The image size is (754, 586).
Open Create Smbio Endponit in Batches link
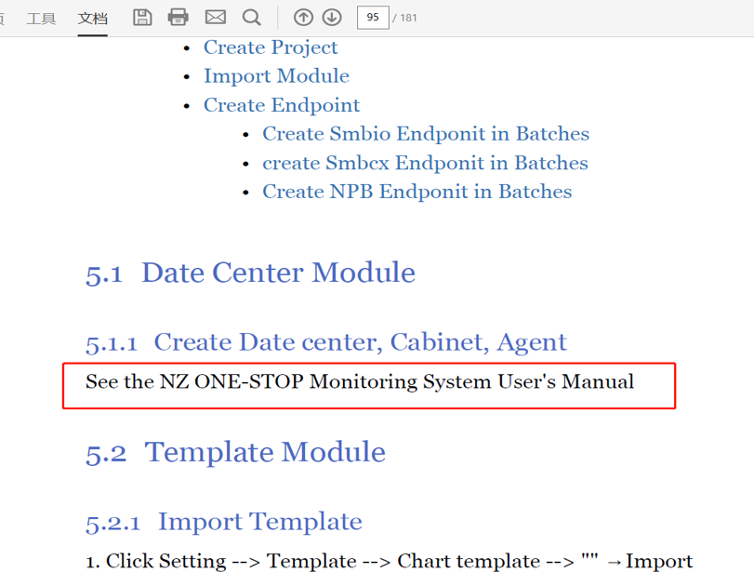click(x=425, y=134)
